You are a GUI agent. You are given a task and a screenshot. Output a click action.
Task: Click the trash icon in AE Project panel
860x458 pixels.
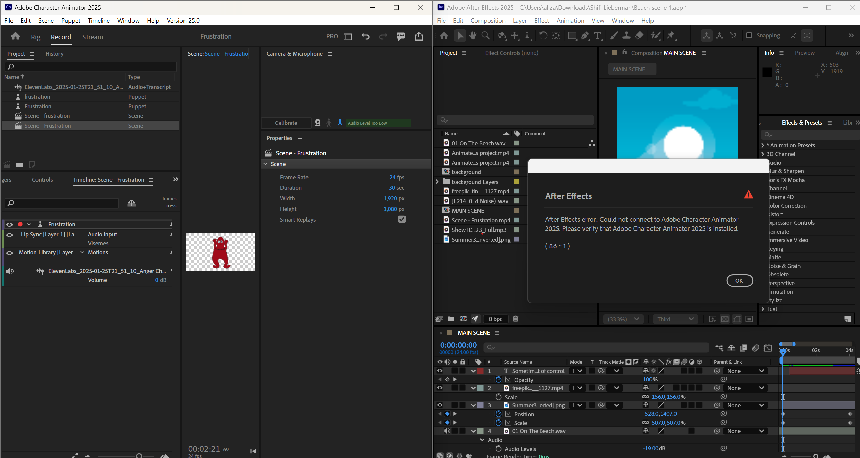tap(516, 319)
